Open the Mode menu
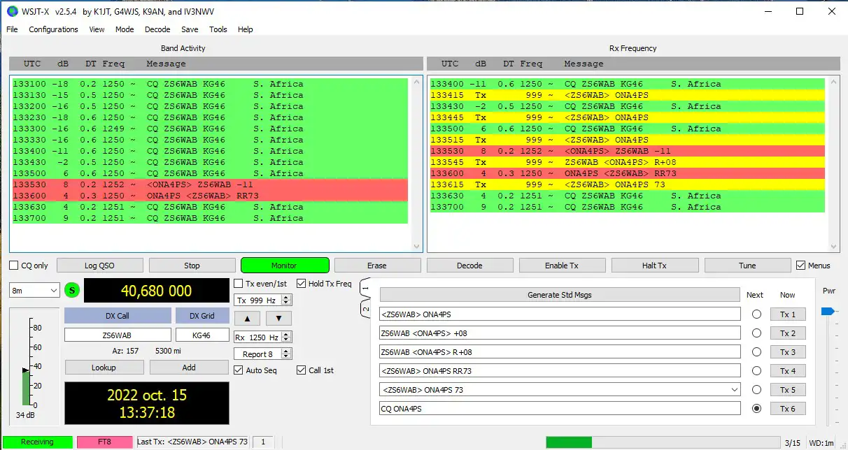The height and width of the screenshot is (450, 848). click(x=125, y=29)
